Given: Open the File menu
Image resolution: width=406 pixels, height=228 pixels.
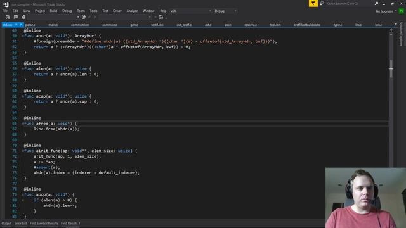Looking at the screenshot, I should (5, 11).
